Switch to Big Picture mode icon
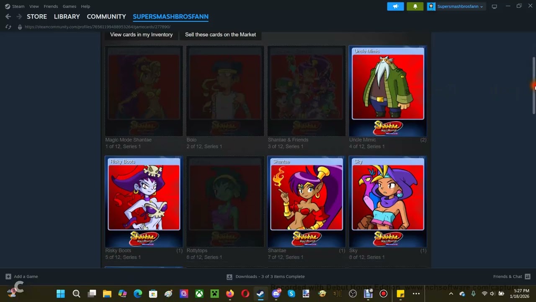The width and height of the screenshot is (536, 302). point(494,6)
